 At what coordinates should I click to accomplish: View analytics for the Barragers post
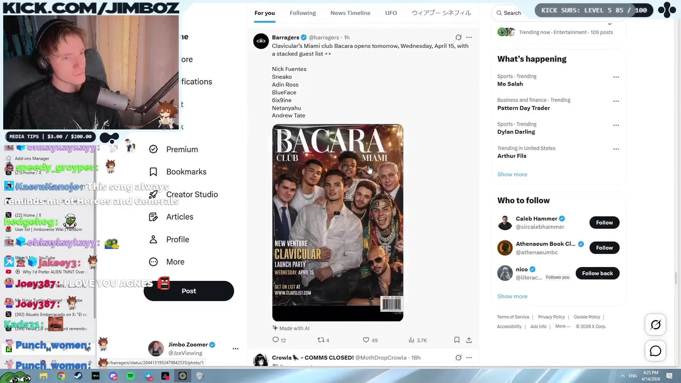coord(418,340)
